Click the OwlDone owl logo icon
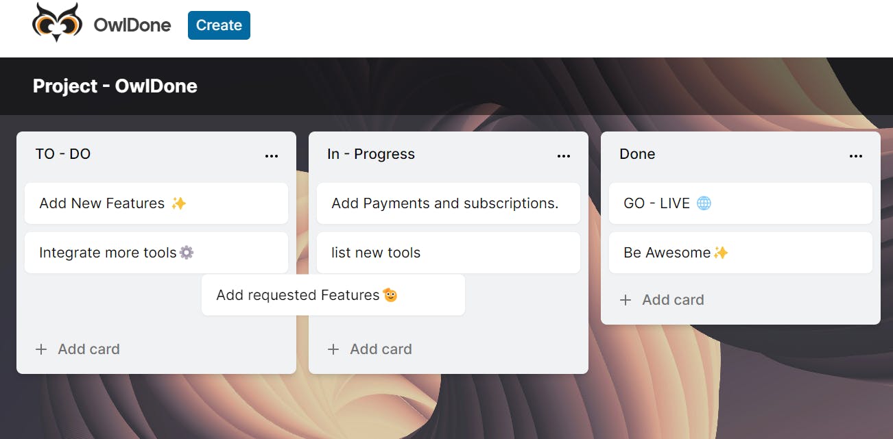The image size is (893, 439). [x=57, y=23]
